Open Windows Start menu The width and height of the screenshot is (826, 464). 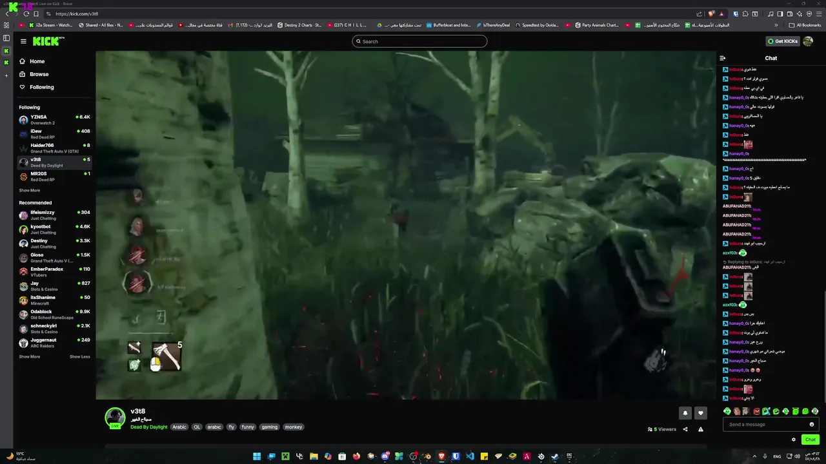257,456
